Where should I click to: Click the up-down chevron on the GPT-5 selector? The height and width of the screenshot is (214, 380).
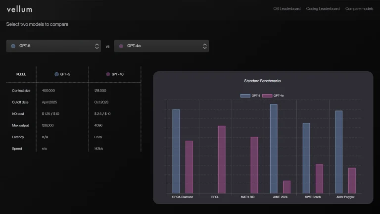tap(97, 46)
